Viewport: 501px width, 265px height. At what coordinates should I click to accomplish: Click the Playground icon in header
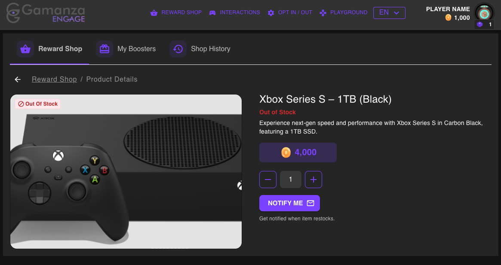click(x=323, y=13)
